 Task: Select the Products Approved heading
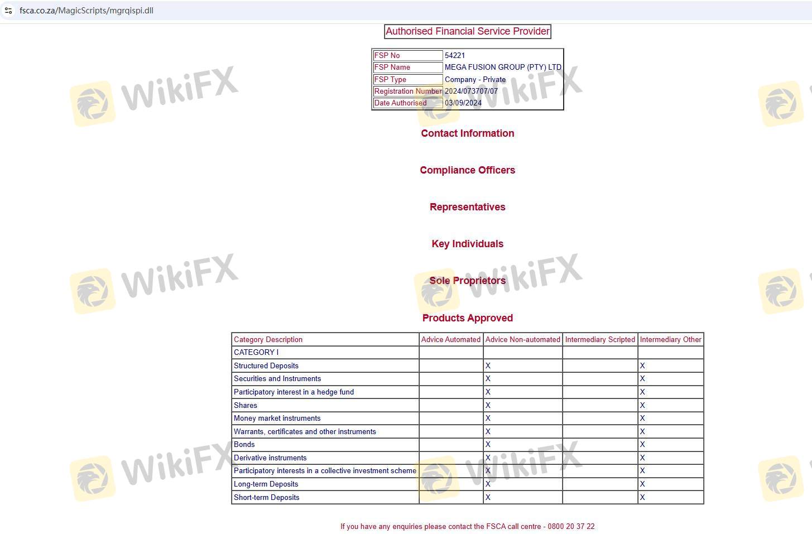[x=467, y=318]
